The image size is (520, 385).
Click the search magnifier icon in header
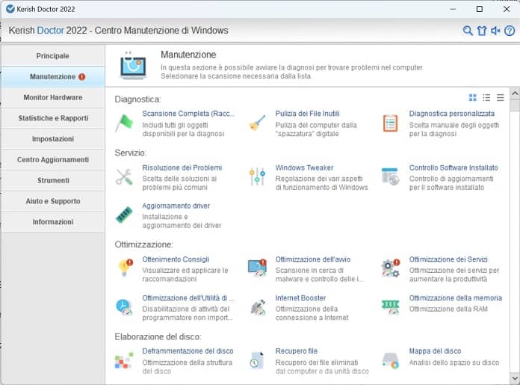coord(468,31)
